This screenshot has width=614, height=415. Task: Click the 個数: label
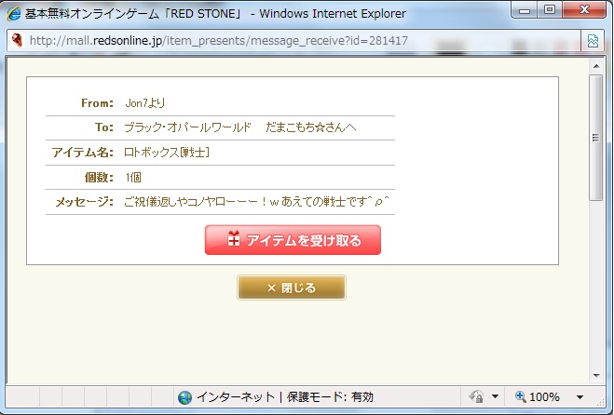99,177
